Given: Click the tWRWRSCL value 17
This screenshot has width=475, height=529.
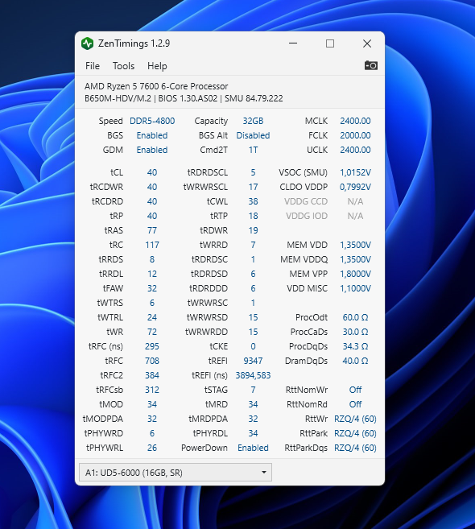Looking at the screenshot, I should click(x=253, y=187).
